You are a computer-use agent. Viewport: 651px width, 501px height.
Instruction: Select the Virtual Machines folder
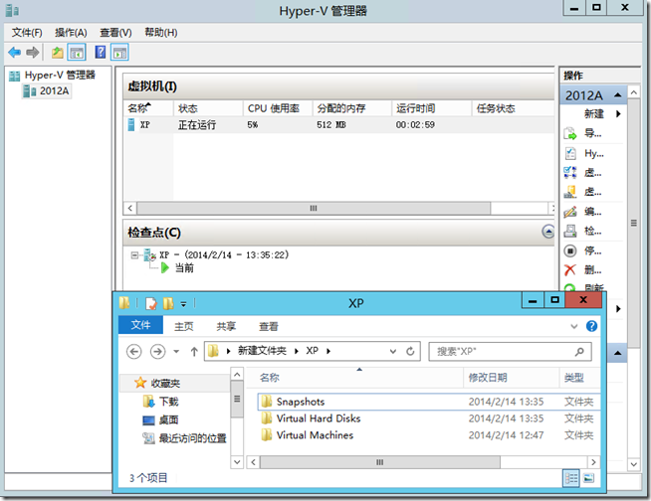pyautogui.click(x=429, y=435)
